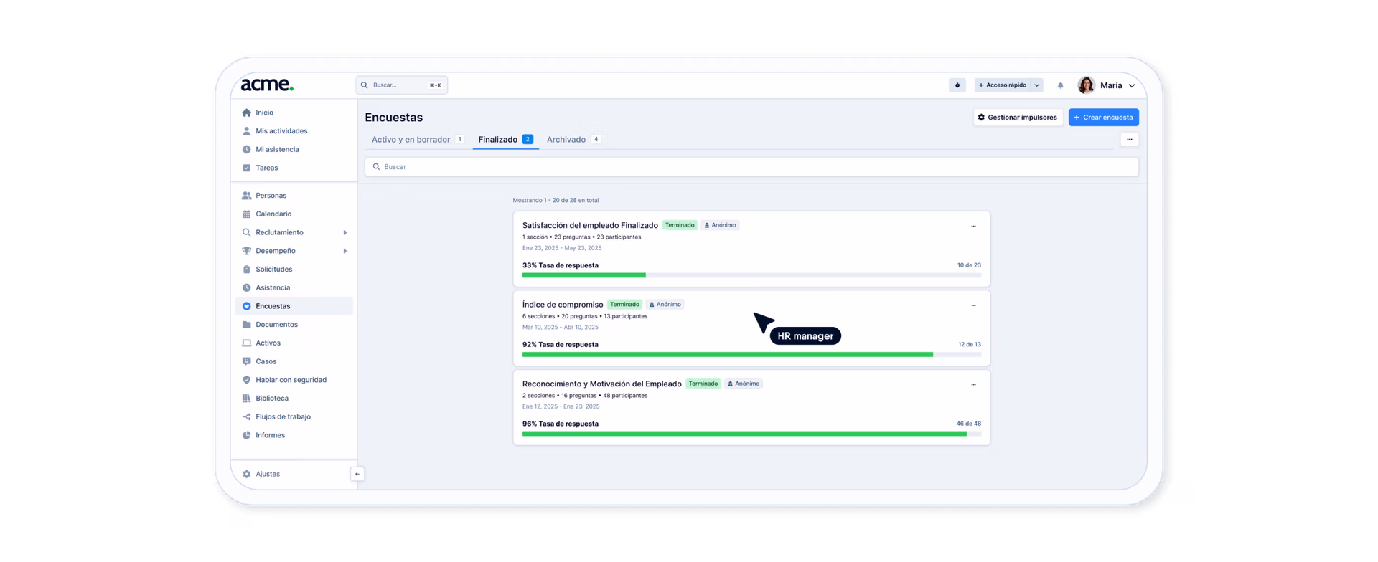Click the Calendario calendar icon
Image resolution: width=1378 pixels, height=562 pixels.
click(x=246, y=214)
